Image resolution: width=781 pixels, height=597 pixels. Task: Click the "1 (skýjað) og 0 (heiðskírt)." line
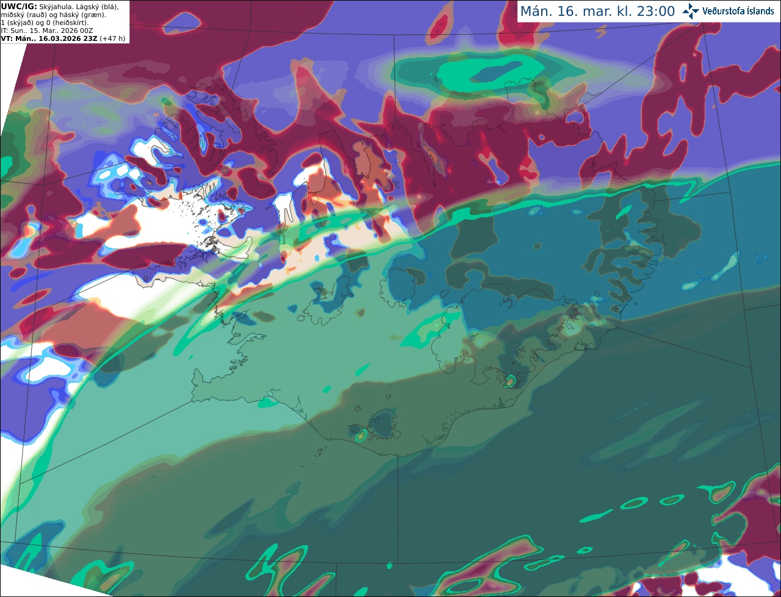click(45, 23)
